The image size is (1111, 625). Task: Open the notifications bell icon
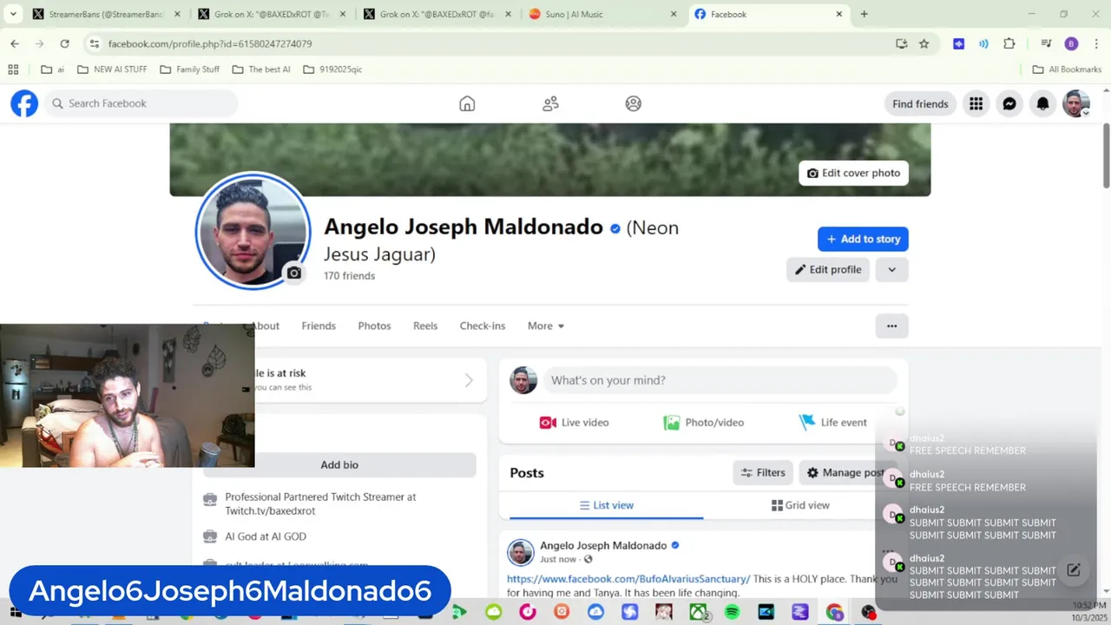(x=1042, y=103)
